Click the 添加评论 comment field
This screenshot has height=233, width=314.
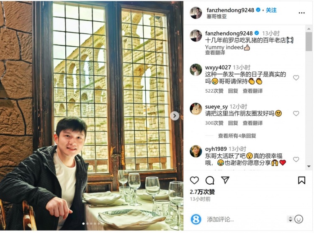(x=245, y=219)
